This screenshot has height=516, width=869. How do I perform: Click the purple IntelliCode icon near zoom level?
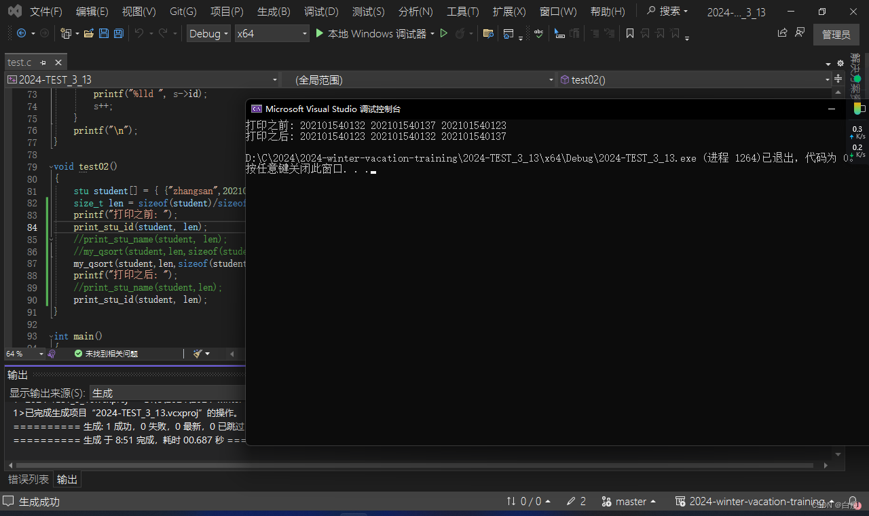coord(52,354)
